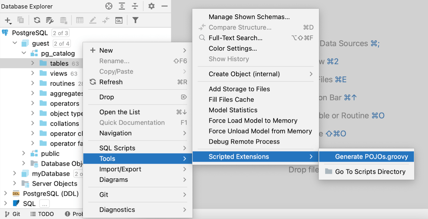Expand the public schema node

[x=24, y=154]
